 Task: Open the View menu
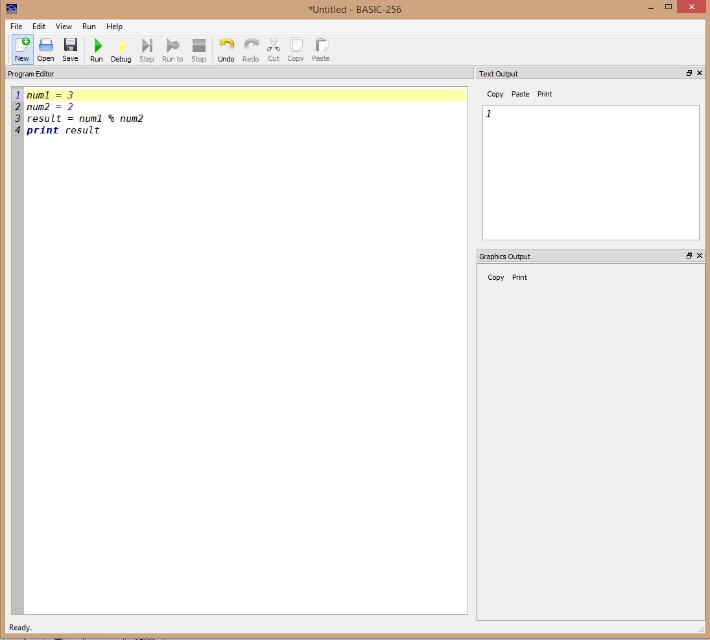(x=64, y=27)
